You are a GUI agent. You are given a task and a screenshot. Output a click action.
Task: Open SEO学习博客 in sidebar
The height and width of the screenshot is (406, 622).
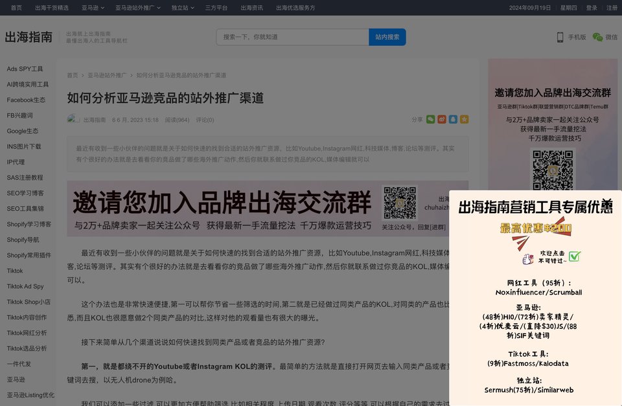[25, 193]
